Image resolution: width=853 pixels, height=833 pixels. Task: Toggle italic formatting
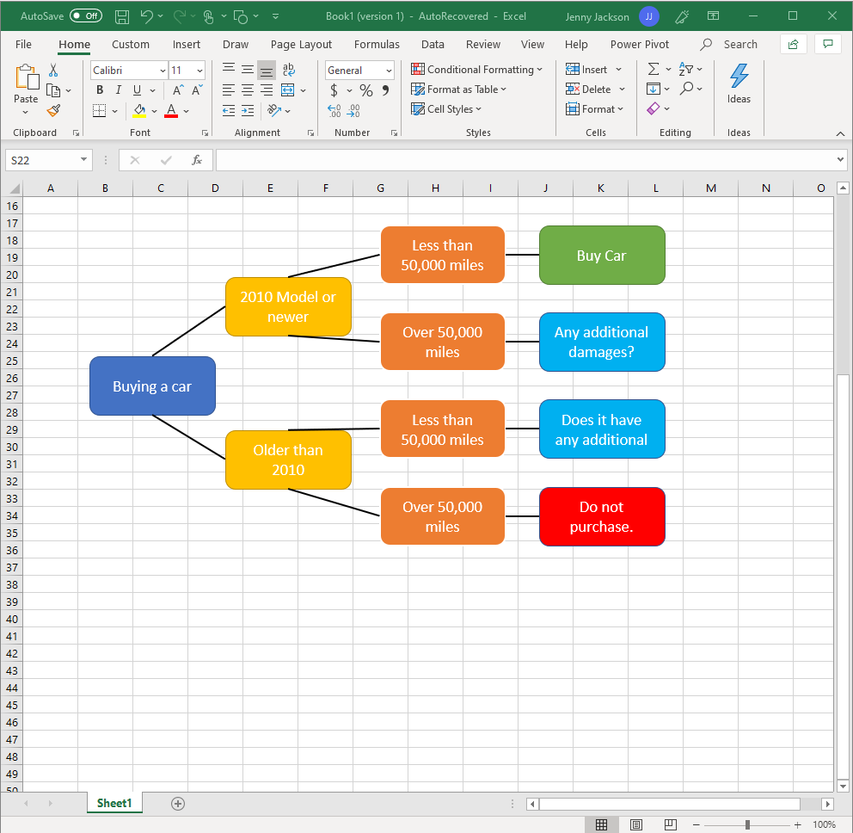click(x=118, y=89)
